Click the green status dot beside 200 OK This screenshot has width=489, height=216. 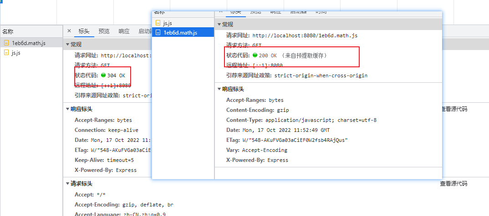[255, 55]
